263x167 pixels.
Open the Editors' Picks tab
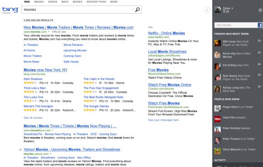96,2
